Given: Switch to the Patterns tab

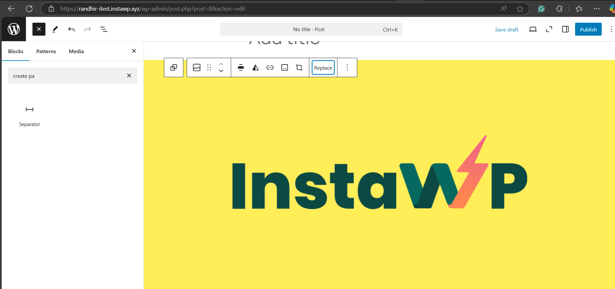Looking at the screenshot, I should pyautogui.click(x=46, y=51).
